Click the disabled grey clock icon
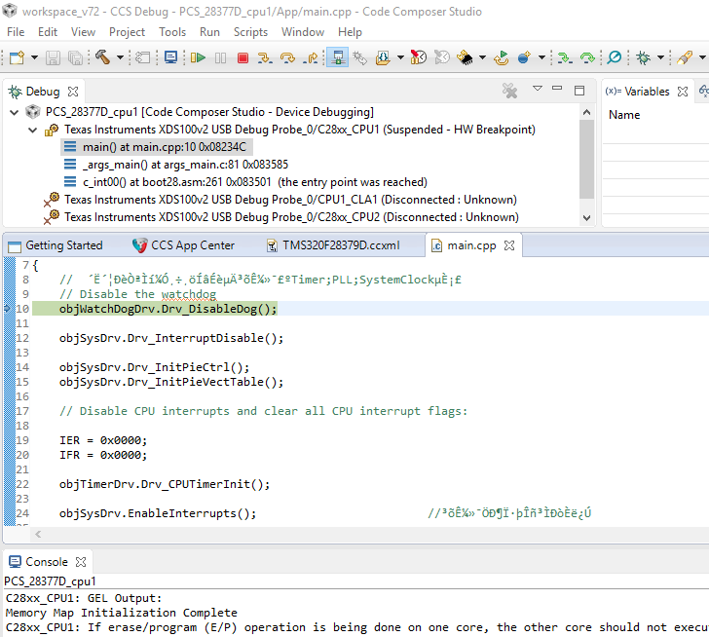Image resolution: width=709 pixels, height=637 pixels. (x=442, y=57)
